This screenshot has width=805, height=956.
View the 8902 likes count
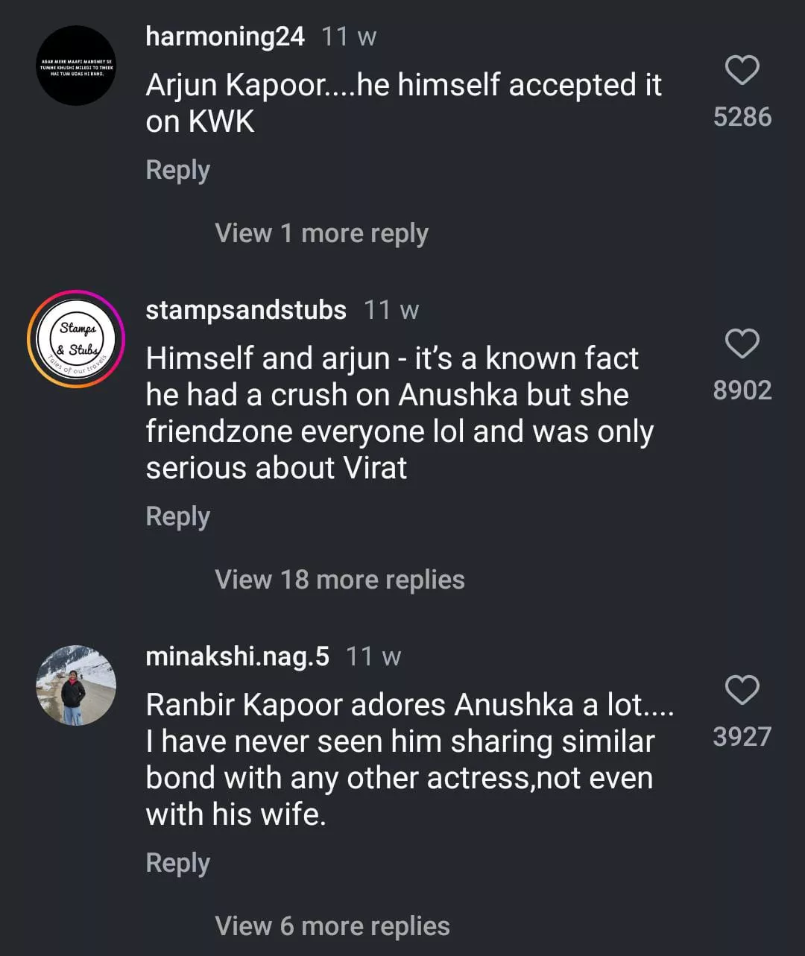coord(742,390)
